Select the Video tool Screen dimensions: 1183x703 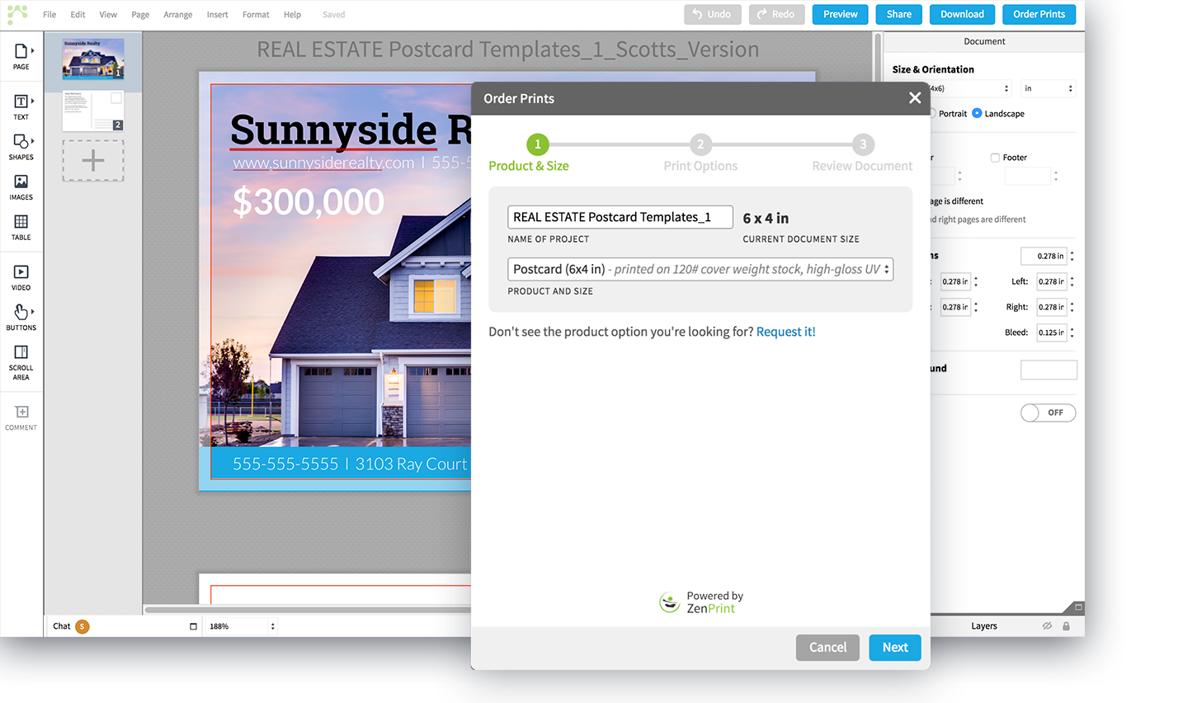(21, 276)
